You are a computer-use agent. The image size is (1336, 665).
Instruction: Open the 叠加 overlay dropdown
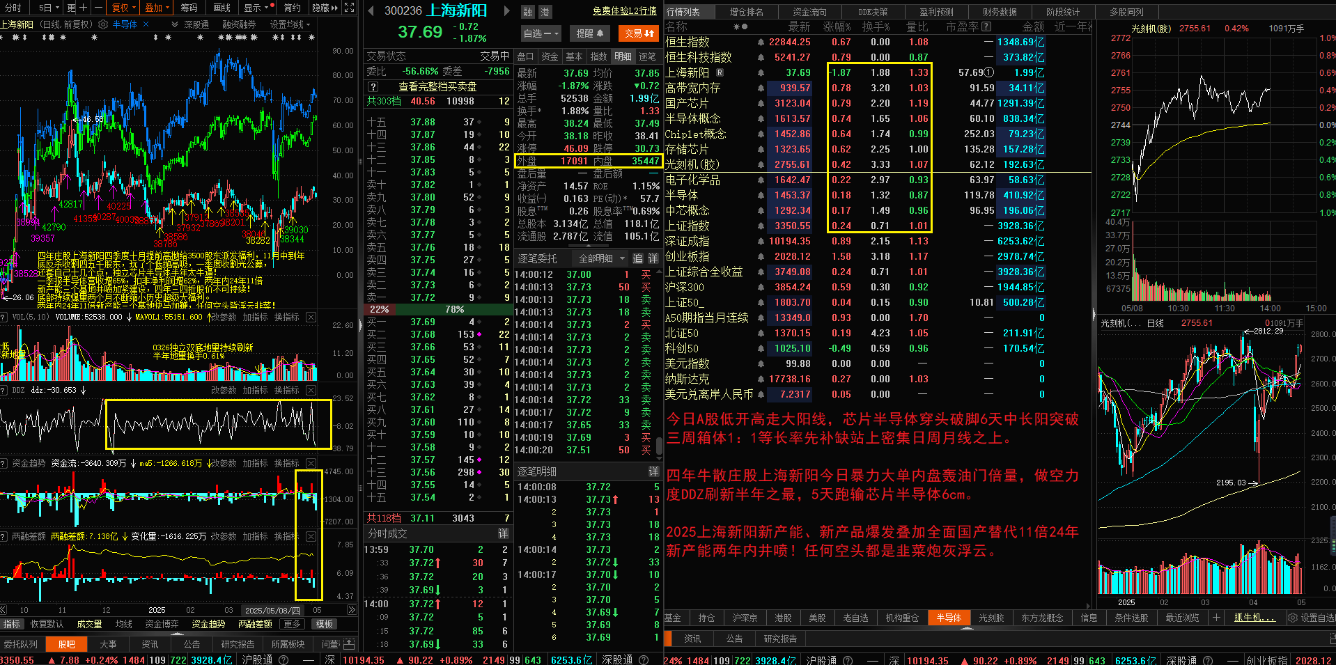tap(157, 8)
